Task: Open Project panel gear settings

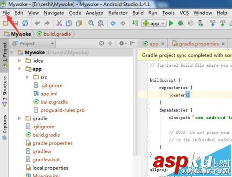Action: point(122,43)
